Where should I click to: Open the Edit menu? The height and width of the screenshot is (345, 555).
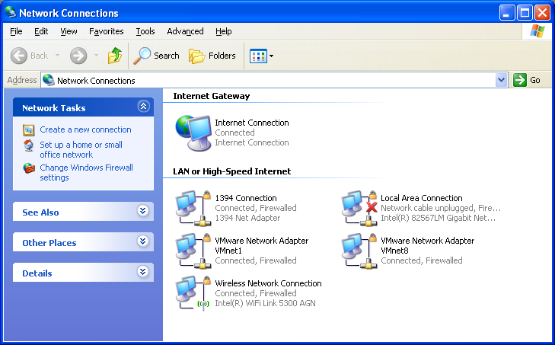[x=41, y=31]
